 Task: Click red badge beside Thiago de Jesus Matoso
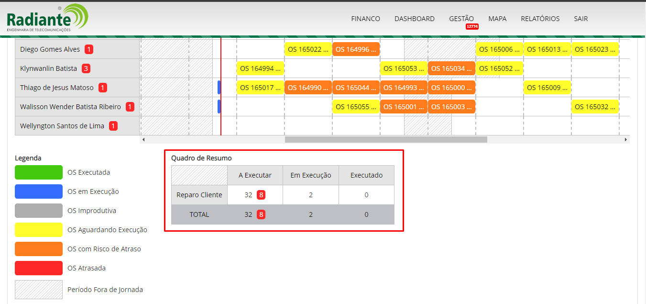(x=103, y=88)
